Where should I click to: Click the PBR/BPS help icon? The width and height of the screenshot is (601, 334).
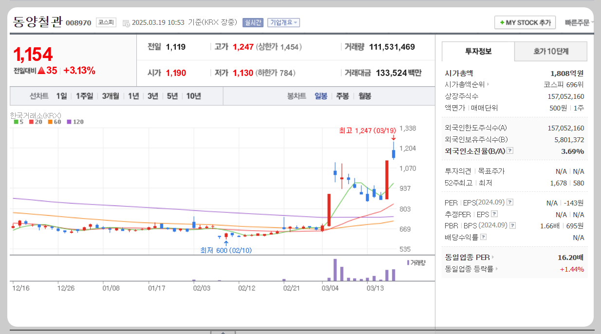pos(513,225)
